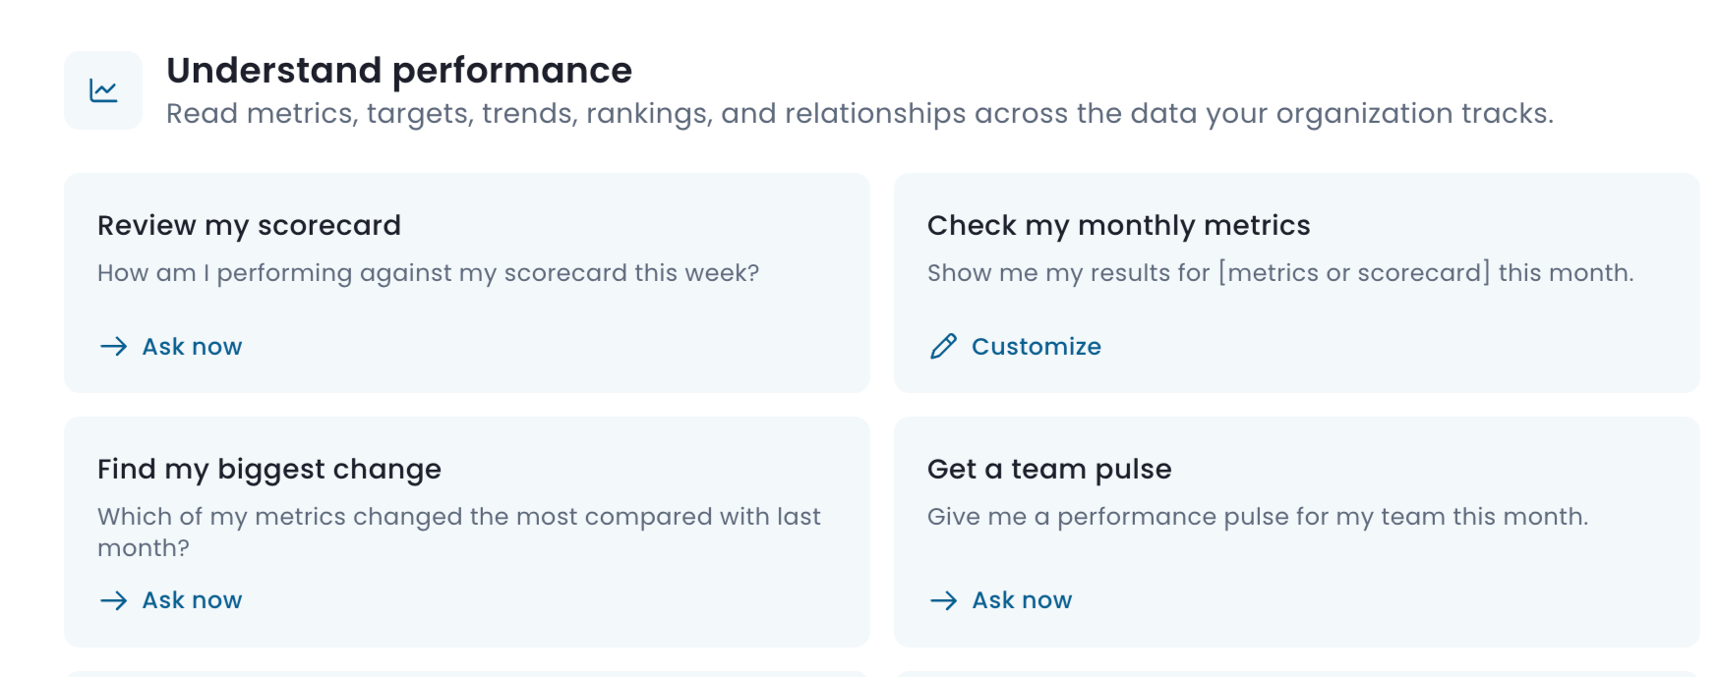
Task: Click the line chart icon beside Understand performance
Action: pos(103,90)
